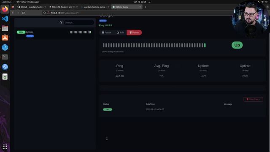Open a new browser tab with the plus button

(x=146, y=7)
